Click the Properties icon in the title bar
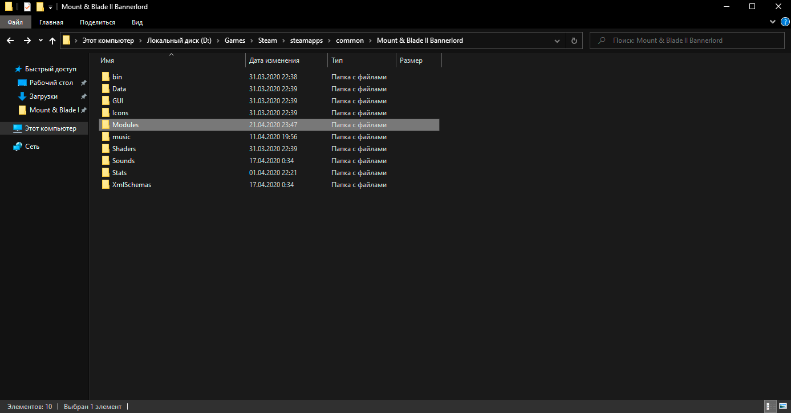This screenshot has width=791, height=413. coord(27,7)
